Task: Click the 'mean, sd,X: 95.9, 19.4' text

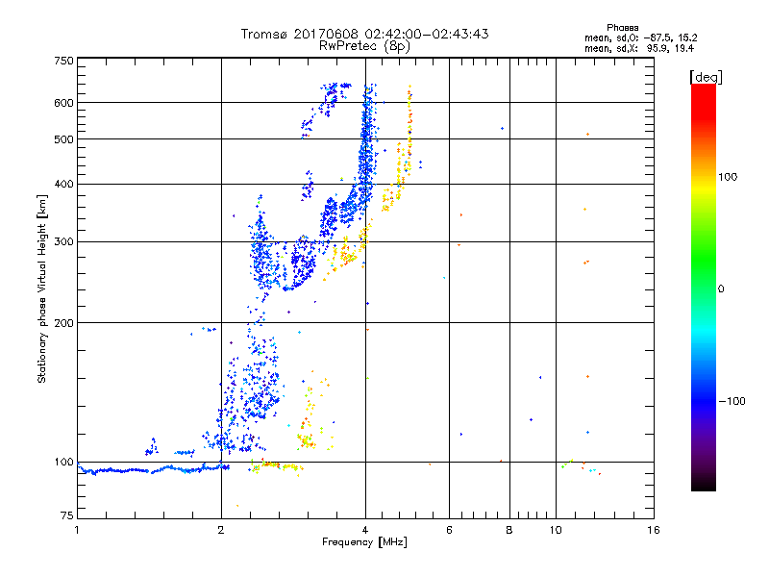Action: pos(639,49)
